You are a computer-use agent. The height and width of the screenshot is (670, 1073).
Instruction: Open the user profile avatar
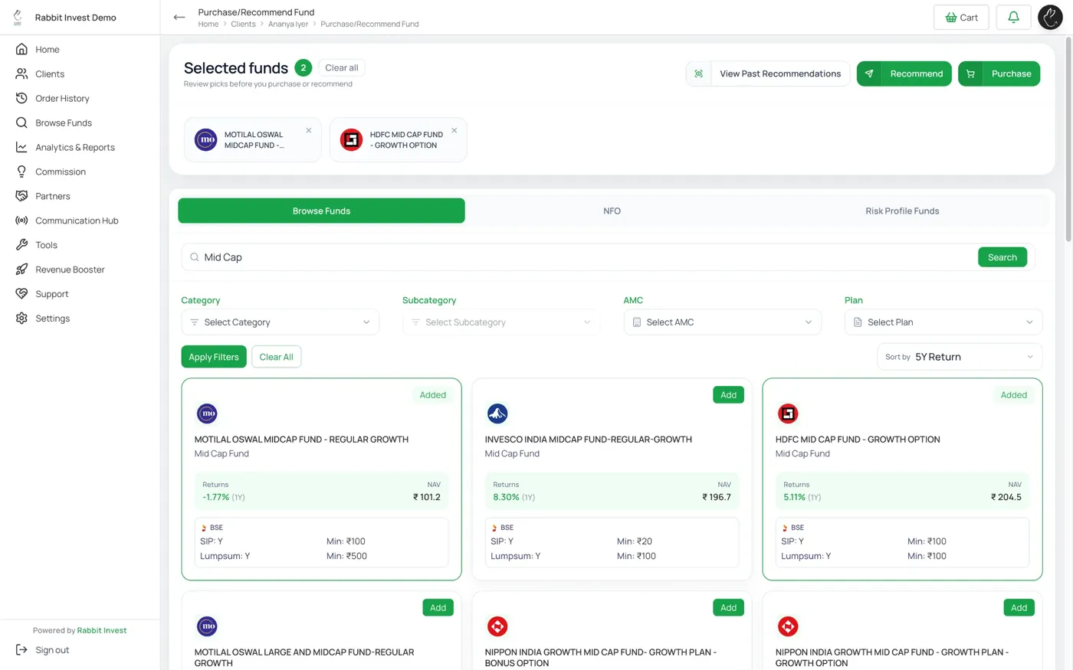tap(1050, 17)
